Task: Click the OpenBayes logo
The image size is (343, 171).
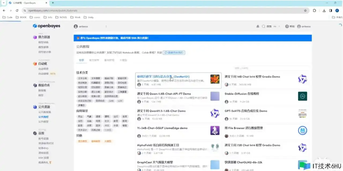Action: click(46, 26)
